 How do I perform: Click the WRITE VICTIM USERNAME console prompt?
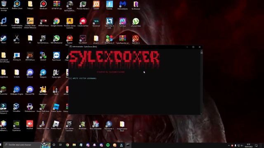tap(82, 79)
